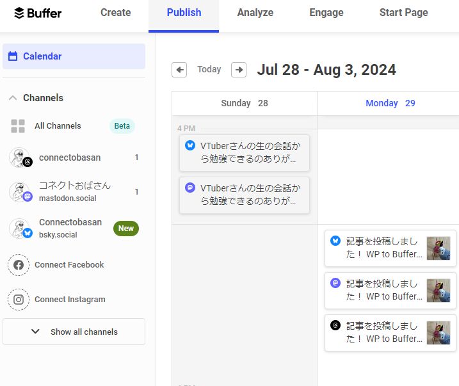Image resolution: width=459 pixels, height=386 pixels.
Task: Expand Show all channels
Action: coord(74,332)
